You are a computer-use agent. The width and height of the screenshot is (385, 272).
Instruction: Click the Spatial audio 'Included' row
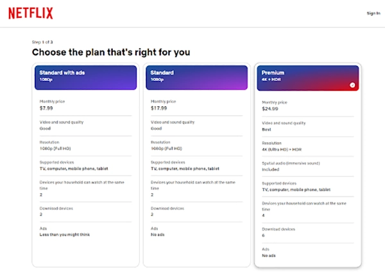(271, 170)
